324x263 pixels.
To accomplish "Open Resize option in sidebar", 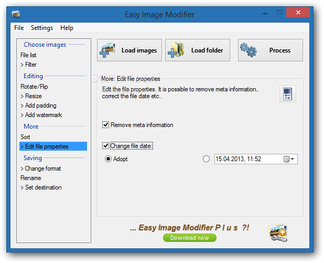I will tap(31, 96).
